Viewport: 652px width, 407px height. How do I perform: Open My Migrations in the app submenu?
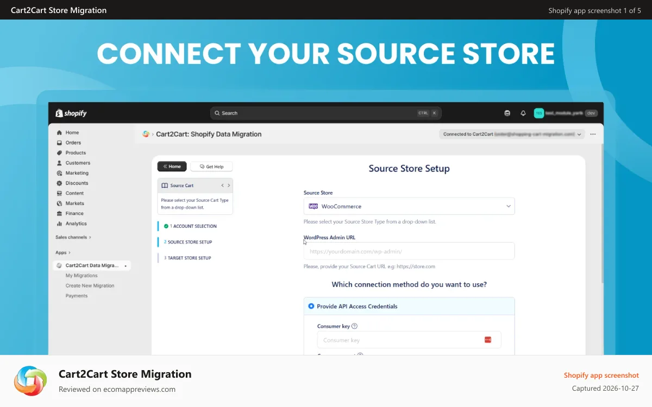click(x=81, y=276)
